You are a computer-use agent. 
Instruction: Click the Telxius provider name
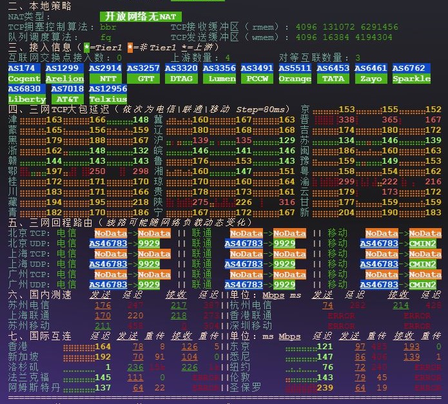pyautogui.click(x=108, y=99)
